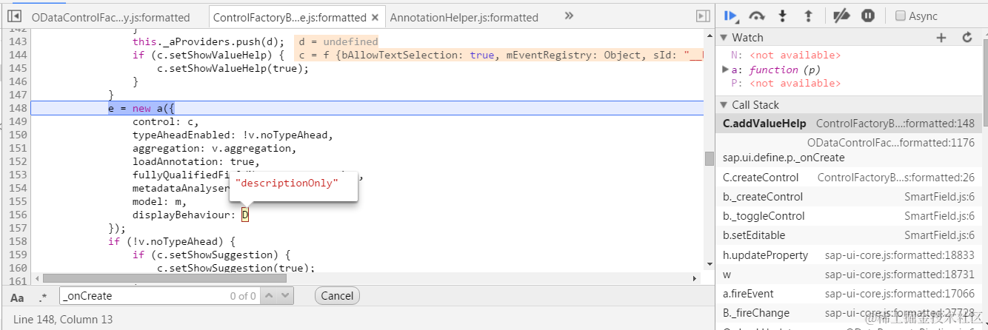Select h.updateProperty stack frame
Image resolution: width=988 pixels, height=330 pixels.
(850, 255)
